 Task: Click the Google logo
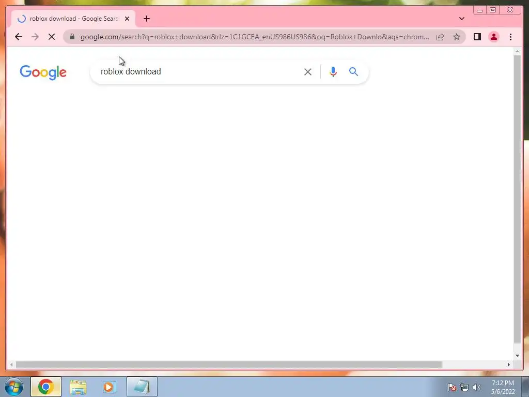(43, 72)
